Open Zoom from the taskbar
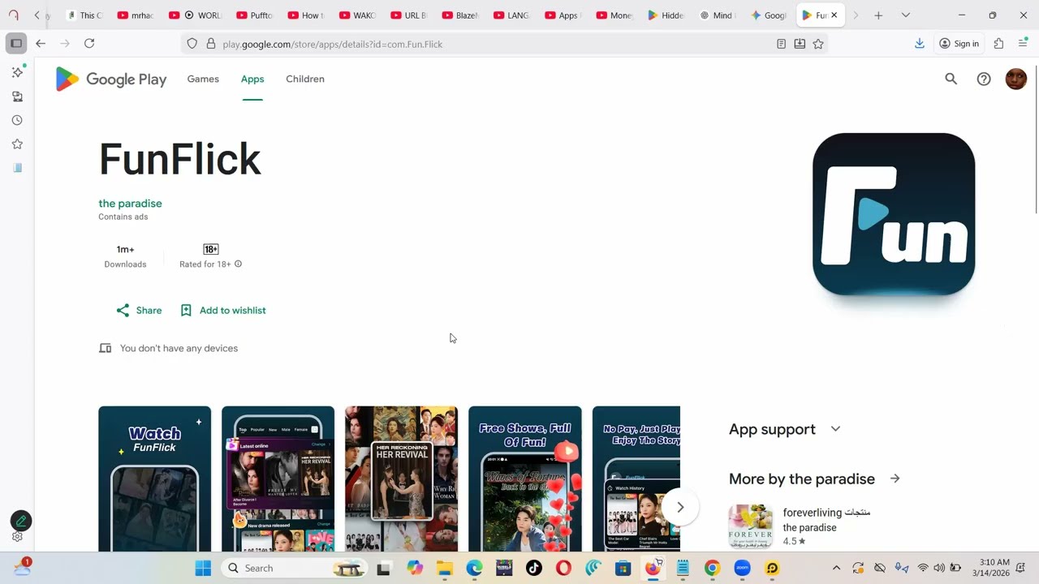This screenshot has width=1039, height=584. tap(742, 568)
